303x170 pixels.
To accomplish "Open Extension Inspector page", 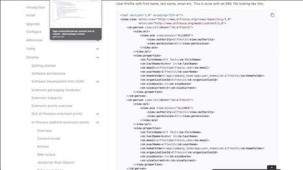I will coord(47,98).
